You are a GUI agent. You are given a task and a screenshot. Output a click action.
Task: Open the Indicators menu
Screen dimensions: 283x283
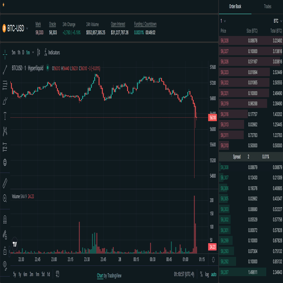[52, 53]
